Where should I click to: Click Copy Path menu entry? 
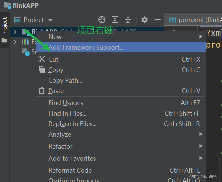(x=65, y=80)
